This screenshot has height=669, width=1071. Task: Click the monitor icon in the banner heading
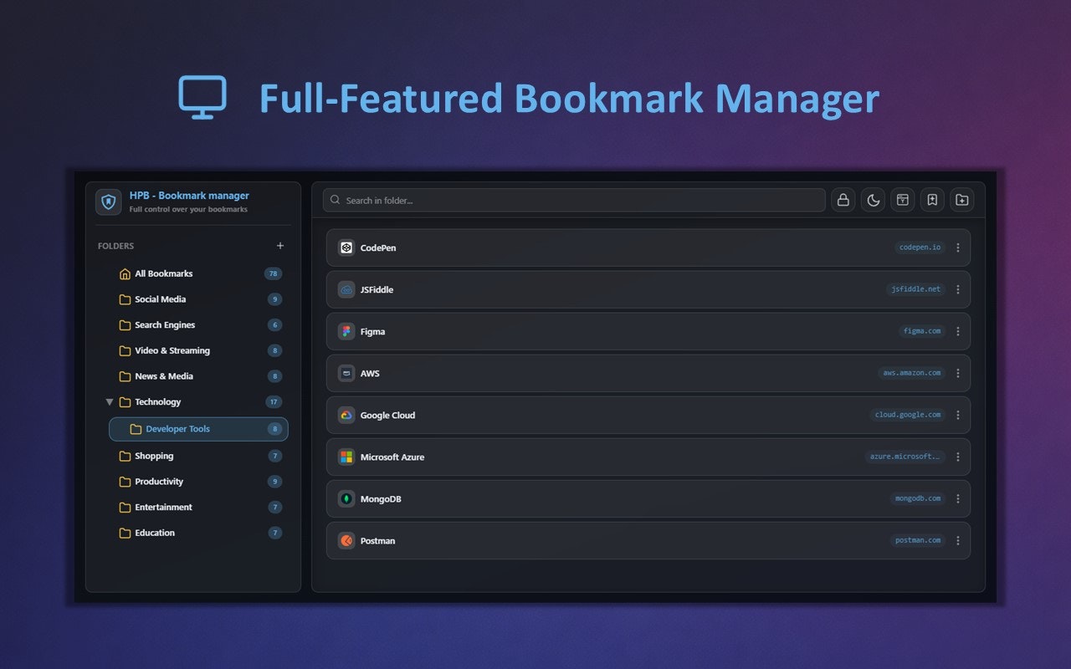point(202,97)
